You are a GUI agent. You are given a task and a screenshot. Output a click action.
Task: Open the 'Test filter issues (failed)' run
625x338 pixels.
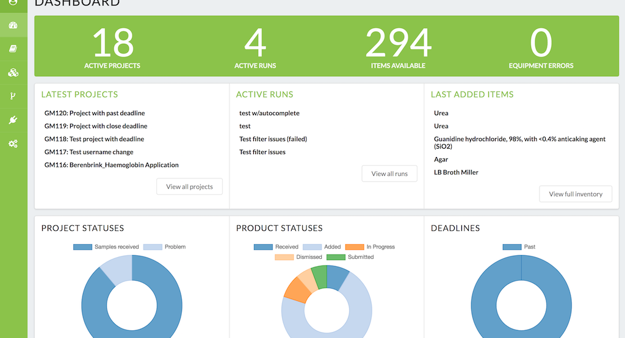[x=273, y=139]
